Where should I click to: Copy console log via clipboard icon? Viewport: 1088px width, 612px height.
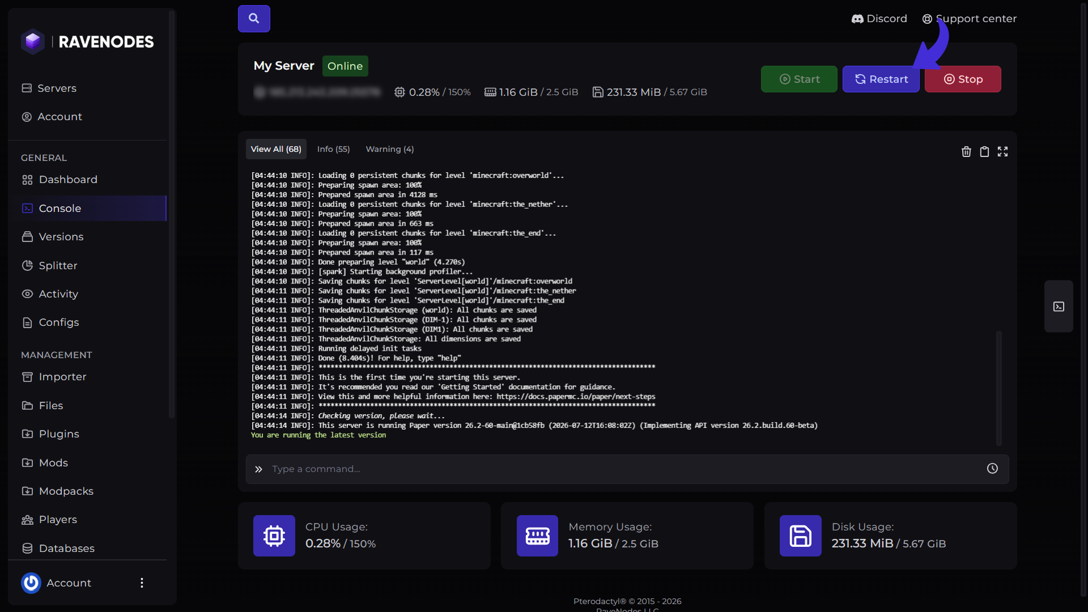click(984, 151)
